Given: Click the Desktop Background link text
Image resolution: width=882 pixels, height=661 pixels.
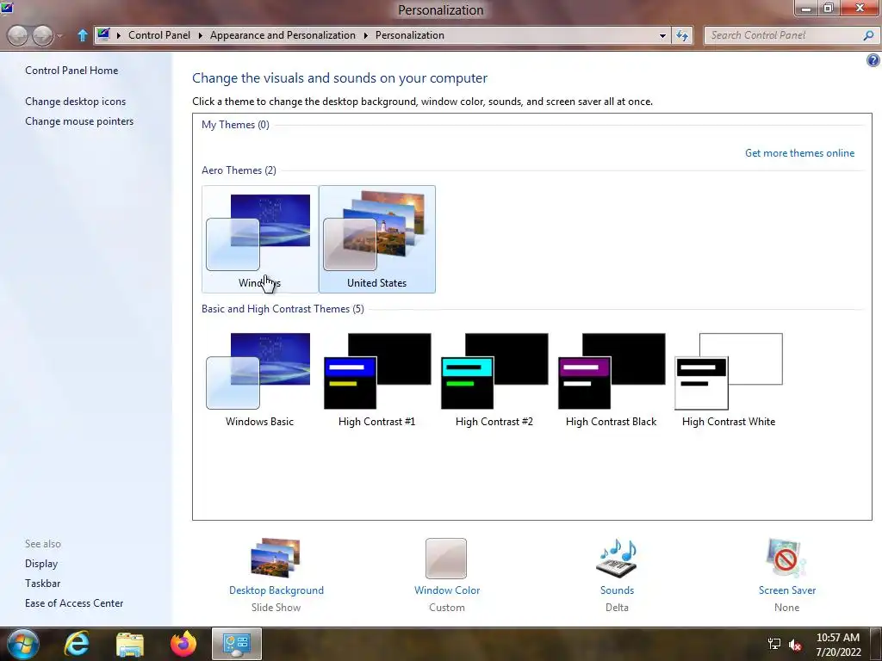Looking at the screenshot, I should tap(276, 590).
